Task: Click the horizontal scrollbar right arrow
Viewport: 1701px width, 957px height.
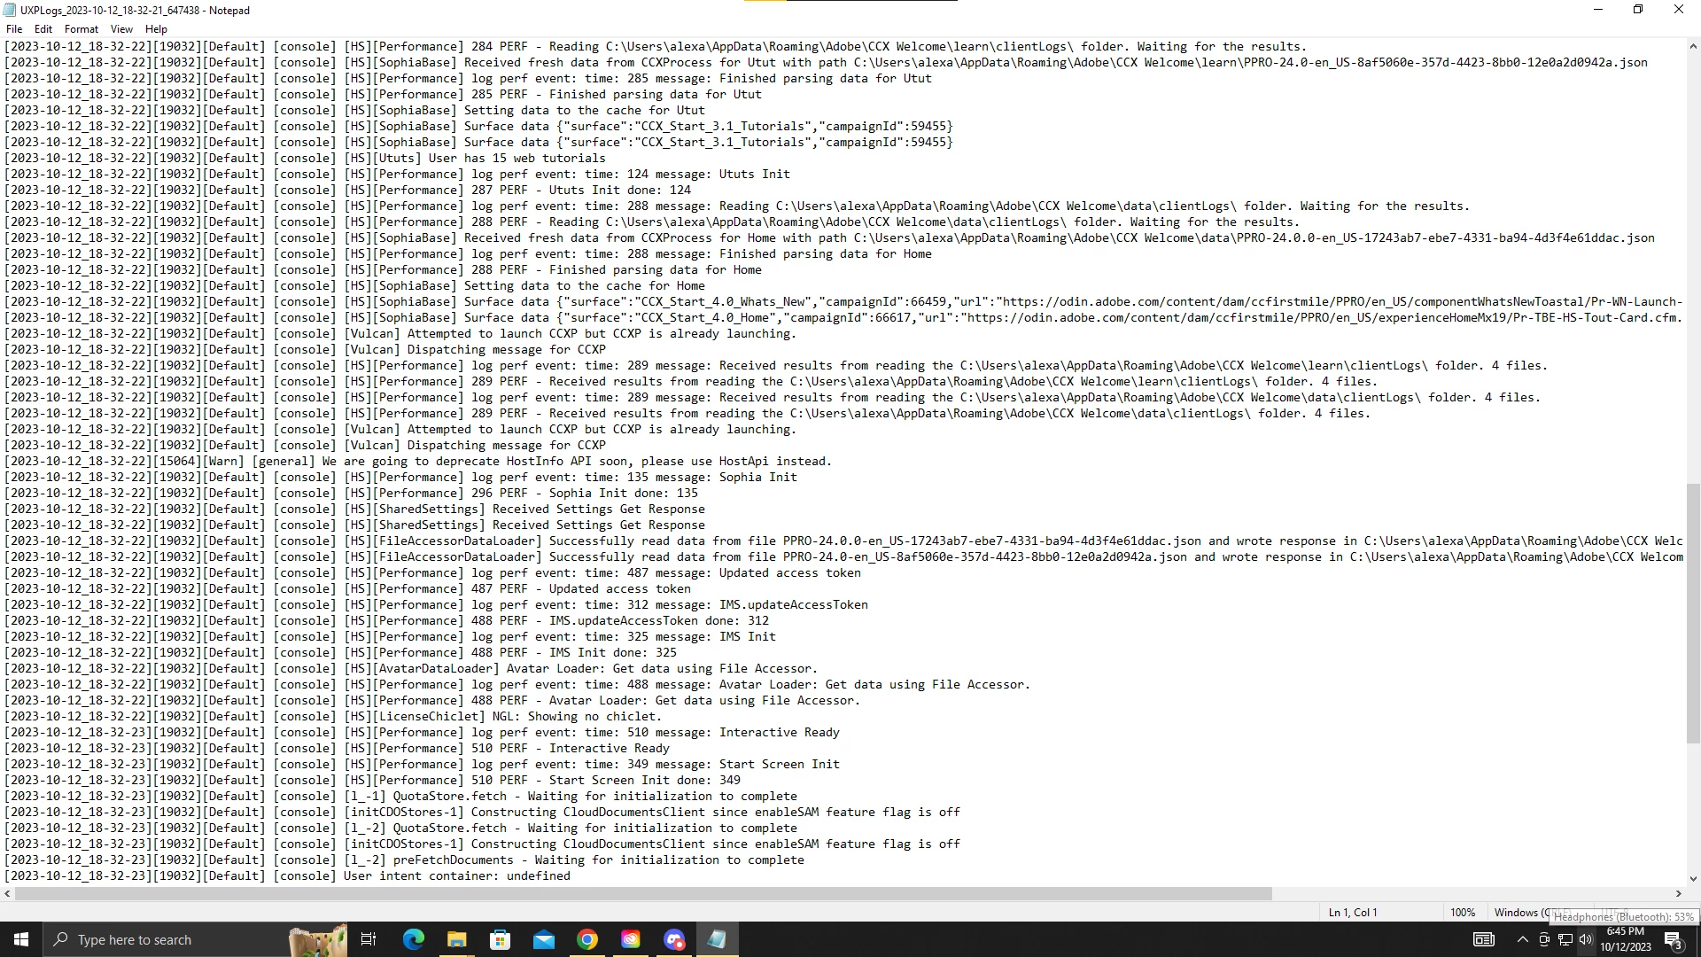Action: click(x=1678, y=894)
